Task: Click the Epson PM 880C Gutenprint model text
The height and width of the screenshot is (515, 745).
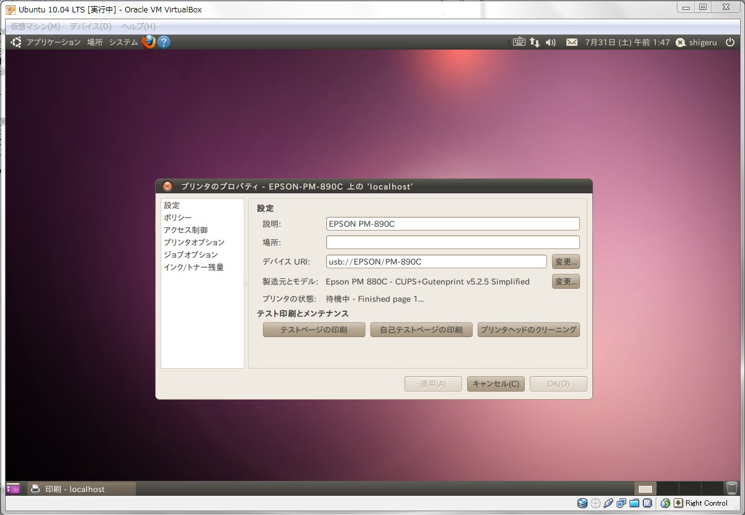Action: [x=427, y=281]
